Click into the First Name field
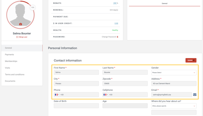The image size is (203, 116). click(x=76, y=72)
